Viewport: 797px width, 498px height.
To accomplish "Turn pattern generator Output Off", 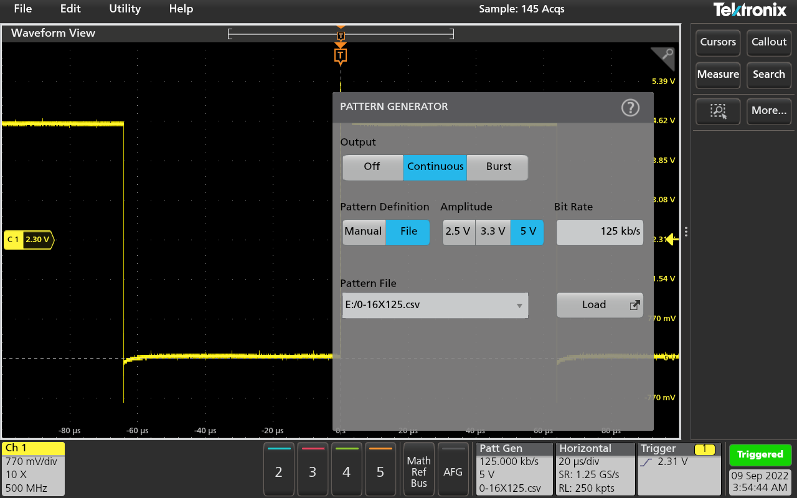I will (x=372, y=167).
